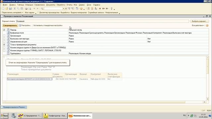Click Установить стандартные настройки
The image size is (212, 119).
(x=48, y=25)
